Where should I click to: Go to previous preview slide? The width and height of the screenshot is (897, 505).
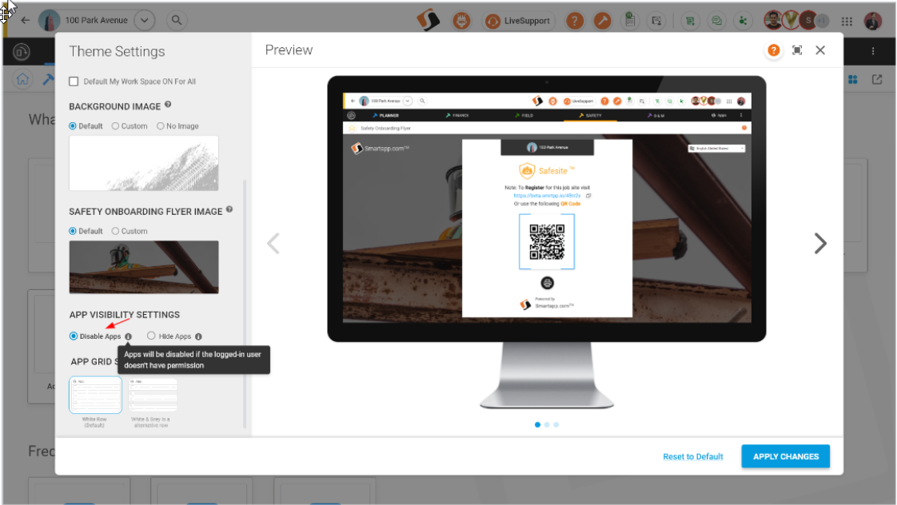pos(273,244)
